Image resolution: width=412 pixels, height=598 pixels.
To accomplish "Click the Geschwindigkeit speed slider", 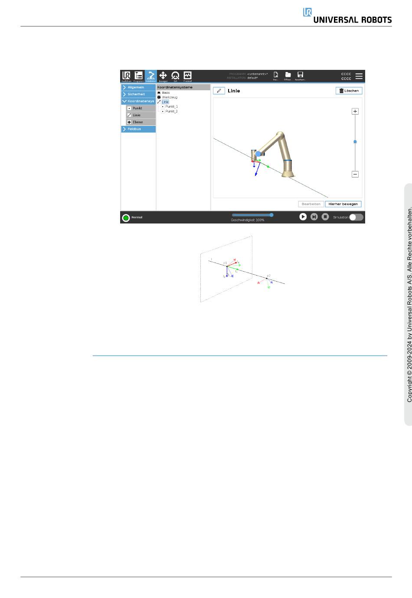I will [252, 215].
